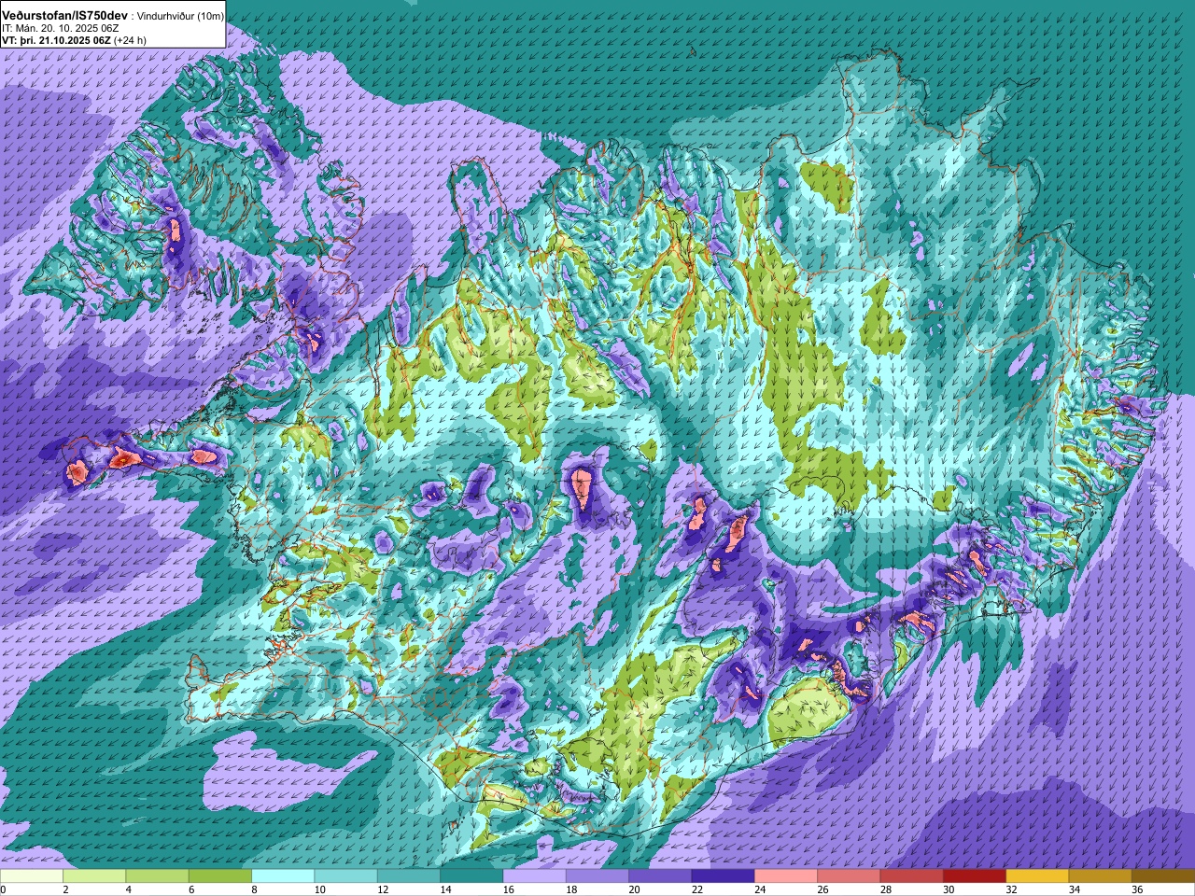Image resolution: width=1195 pixels, height=896 pixels.
Task: Select the '30' legend scale label
Action: (x=949, y=889)
